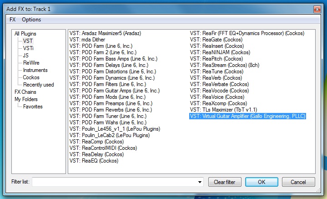The height and width of the screenshot is (199, 327).
Task: Select the Instruments category
Action: coord(35,70)
